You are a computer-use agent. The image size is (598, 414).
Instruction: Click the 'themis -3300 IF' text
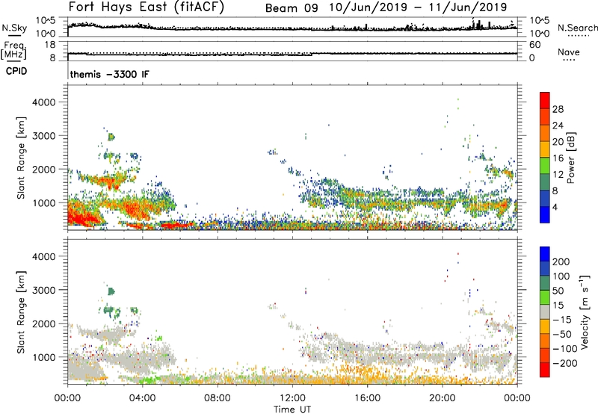[x=109, y=74]
